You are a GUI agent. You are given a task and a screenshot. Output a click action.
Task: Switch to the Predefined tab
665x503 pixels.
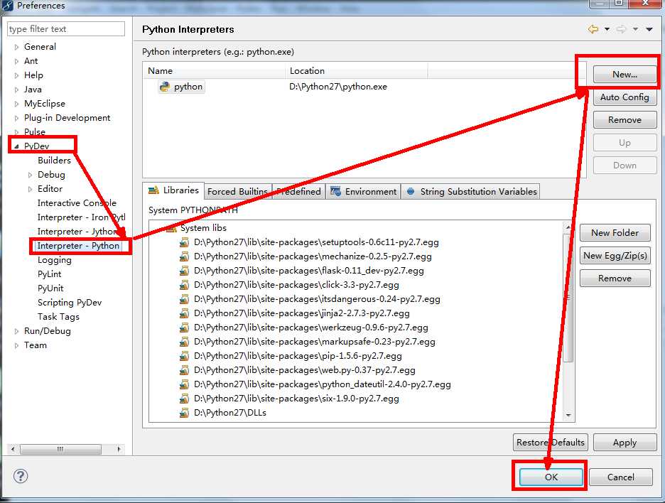point(298,192)
